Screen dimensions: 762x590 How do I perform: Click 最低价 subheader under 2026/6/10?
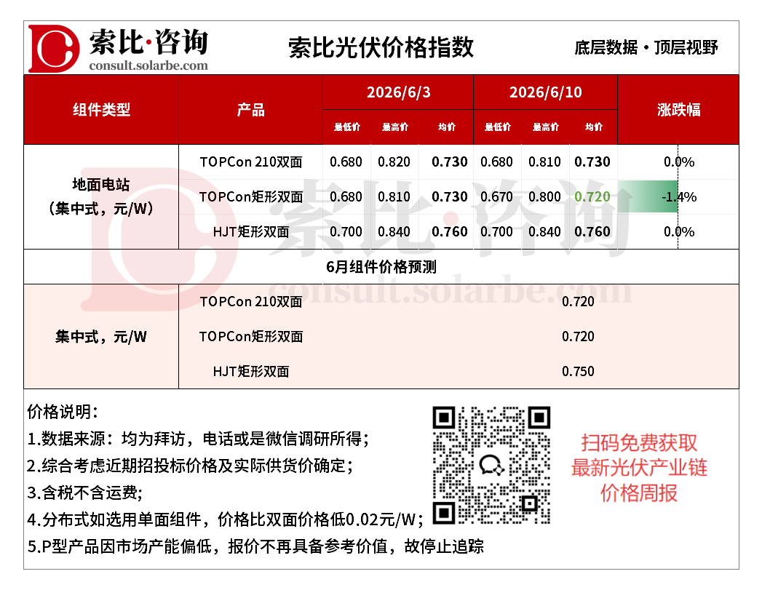pyautogui.click(x=498, y=127)
